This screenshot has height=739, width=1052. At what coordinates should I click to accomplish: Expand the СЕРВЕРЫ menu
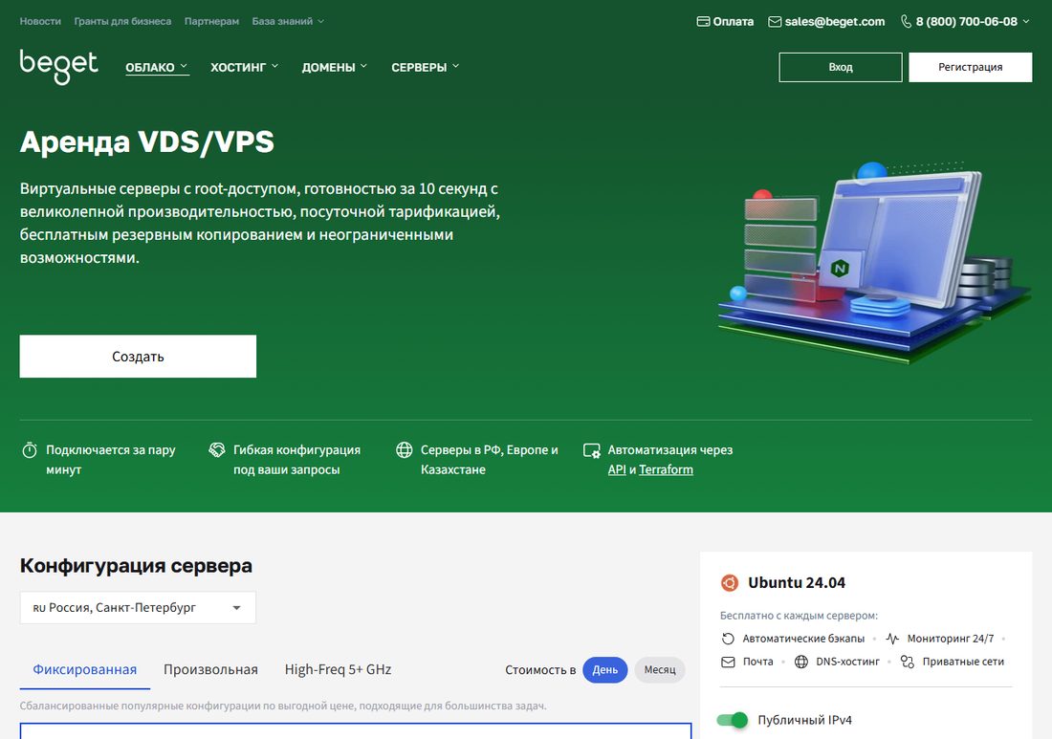pyautogui.click(x=426, y=67)
